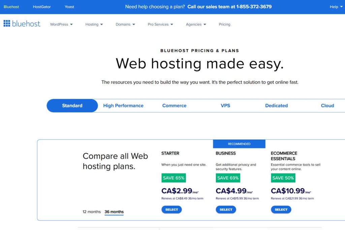Open the Cloud hosting tab

click(x=327, y=105)
